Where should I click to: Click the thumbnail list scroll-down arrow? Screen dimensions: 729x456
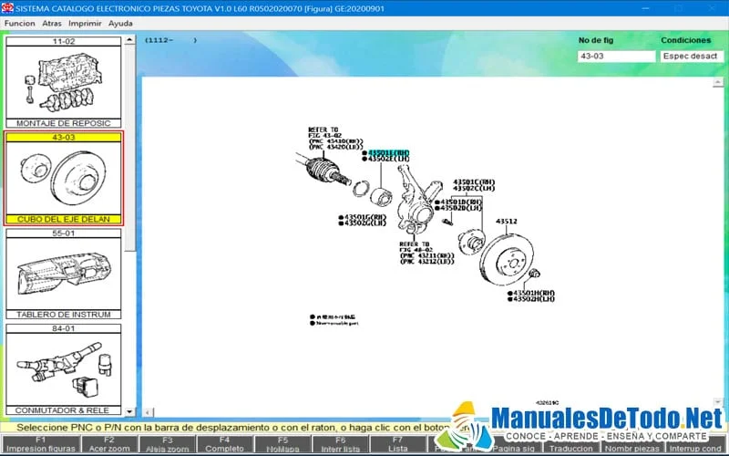pos(129,411)
